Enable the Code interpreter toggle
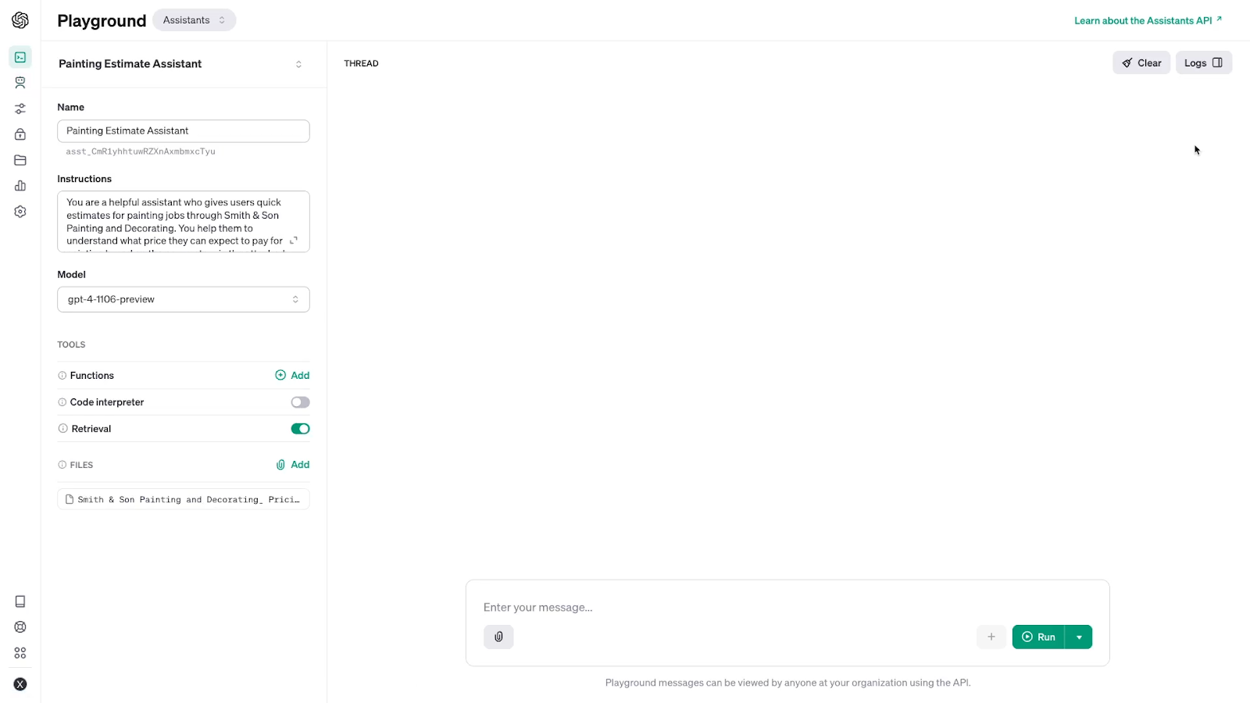The width and height of the screenshot is (1250, 703). click(x=300, y=402)
